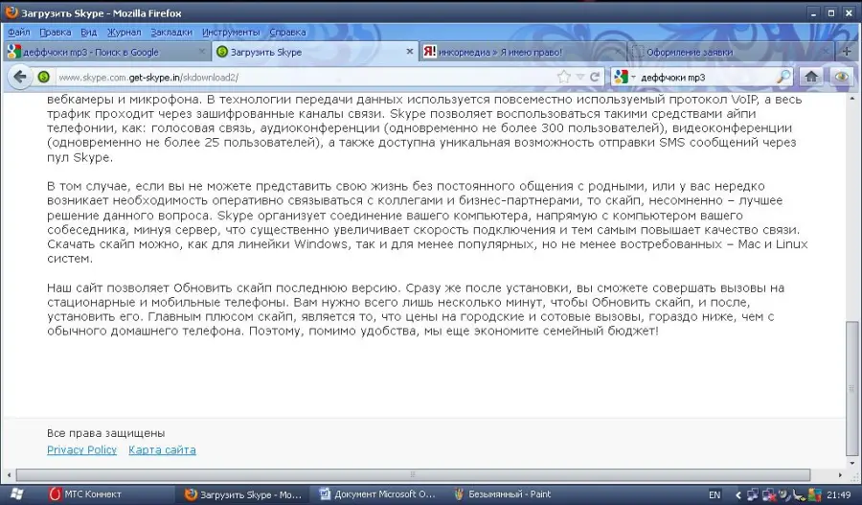
Task: Run search with the magnifier icon
Action: click(x=783, y=77)
